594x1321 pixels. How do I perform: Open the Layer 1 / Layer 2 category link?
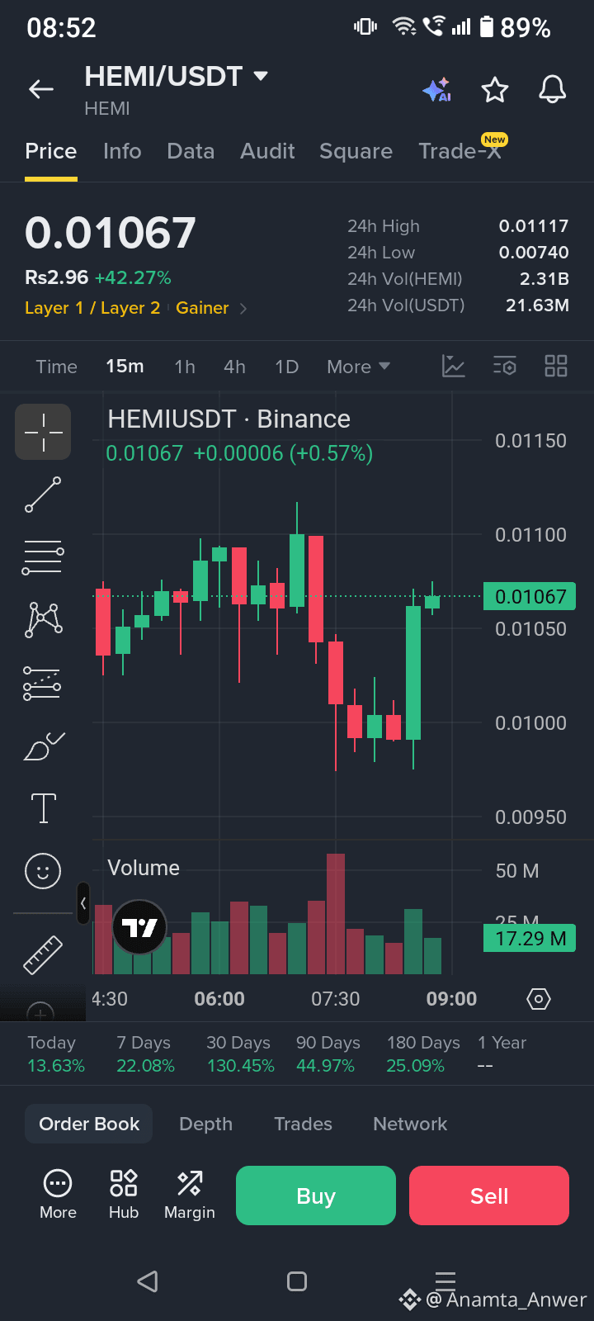tap(92, 308)
